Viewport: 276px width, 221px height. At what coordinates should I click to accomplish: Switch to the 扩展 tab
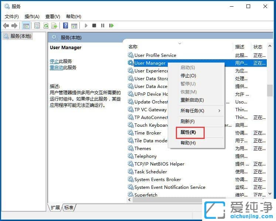point(55,208)
